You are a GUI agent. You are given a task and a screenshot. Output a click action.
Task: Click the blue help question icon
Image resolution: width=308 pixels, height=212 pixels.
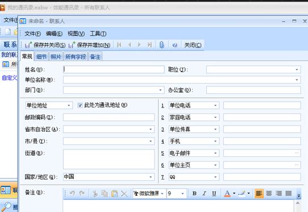tap(174, 45)
